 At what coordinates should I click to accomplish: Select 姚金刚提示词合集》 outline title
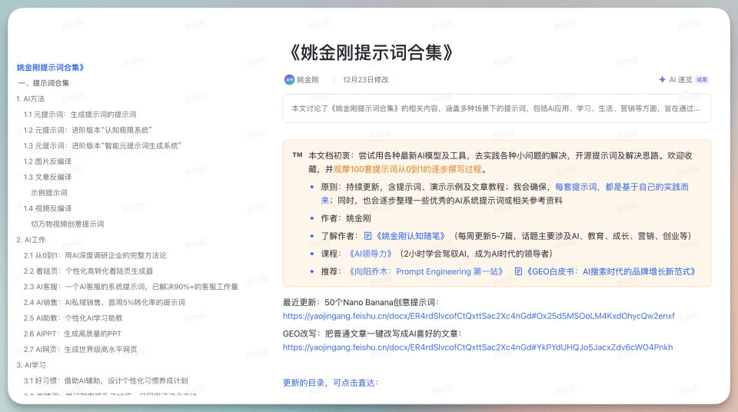[51, 68]
